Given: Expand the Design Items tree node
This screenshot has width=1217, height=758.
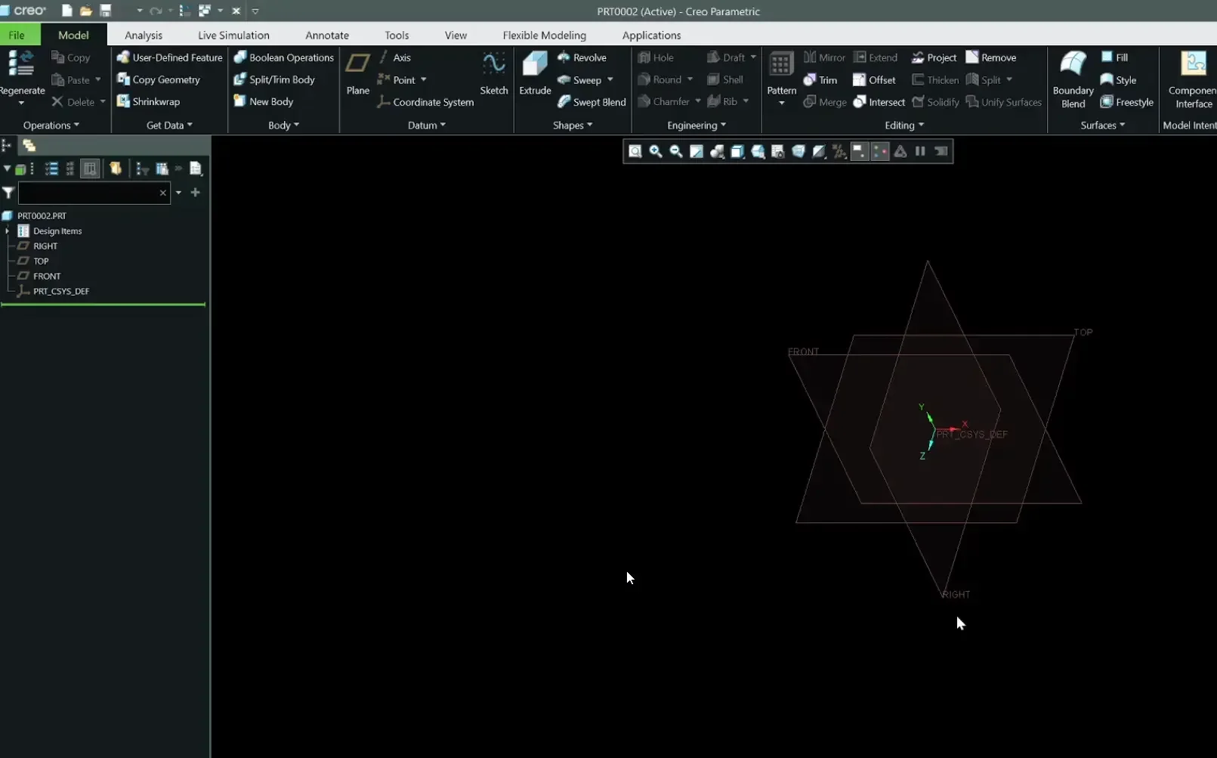Looking at the screenshot, I should point(8,231).
